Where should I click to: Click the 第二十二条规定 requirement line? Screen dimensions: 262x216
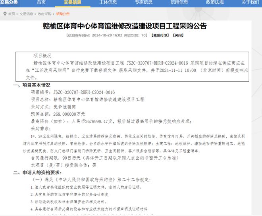92,180
